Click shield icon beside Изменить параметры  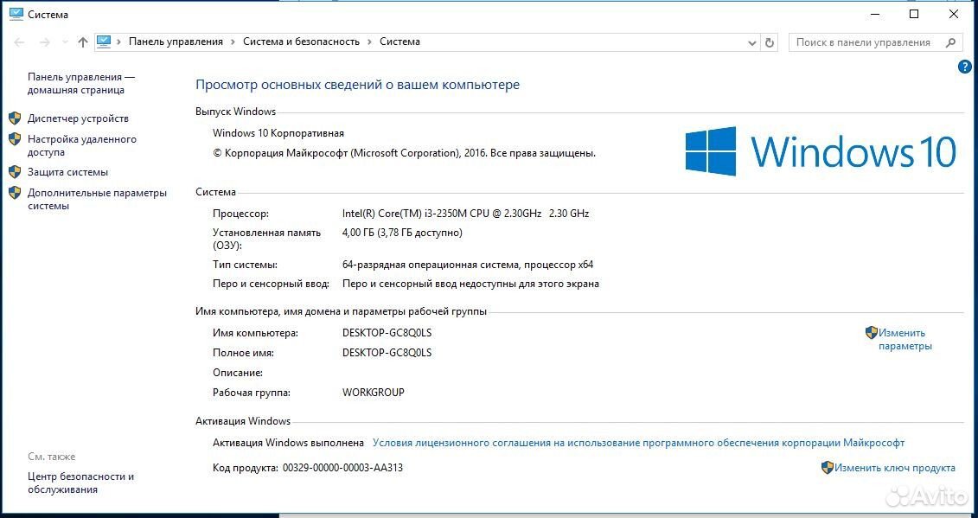872,333
